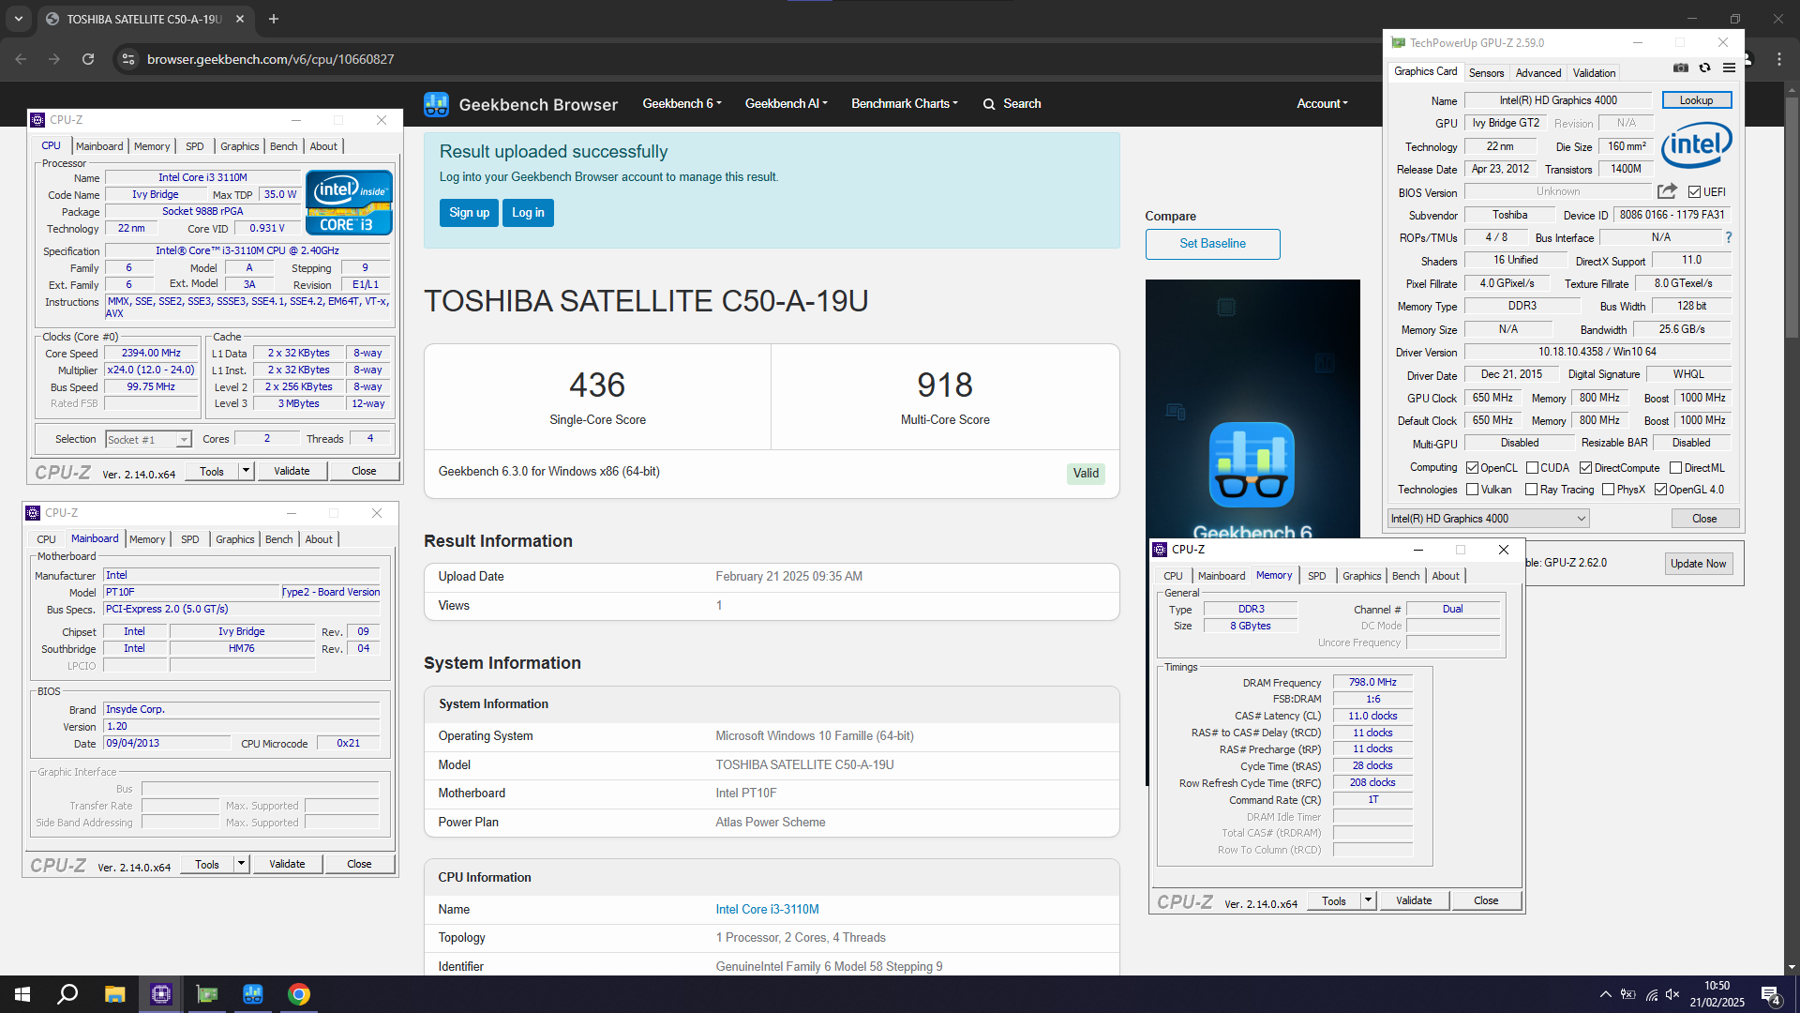The width and height of the screenshot is (1800, 1013).
Task: Open browser tab search dropdown arrow
Action: pyautogui.click(x=19, y=19)
